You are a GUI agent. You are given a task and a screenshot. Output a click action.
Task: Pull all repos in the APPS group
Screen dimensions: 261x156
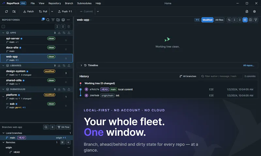coord(64,33)
